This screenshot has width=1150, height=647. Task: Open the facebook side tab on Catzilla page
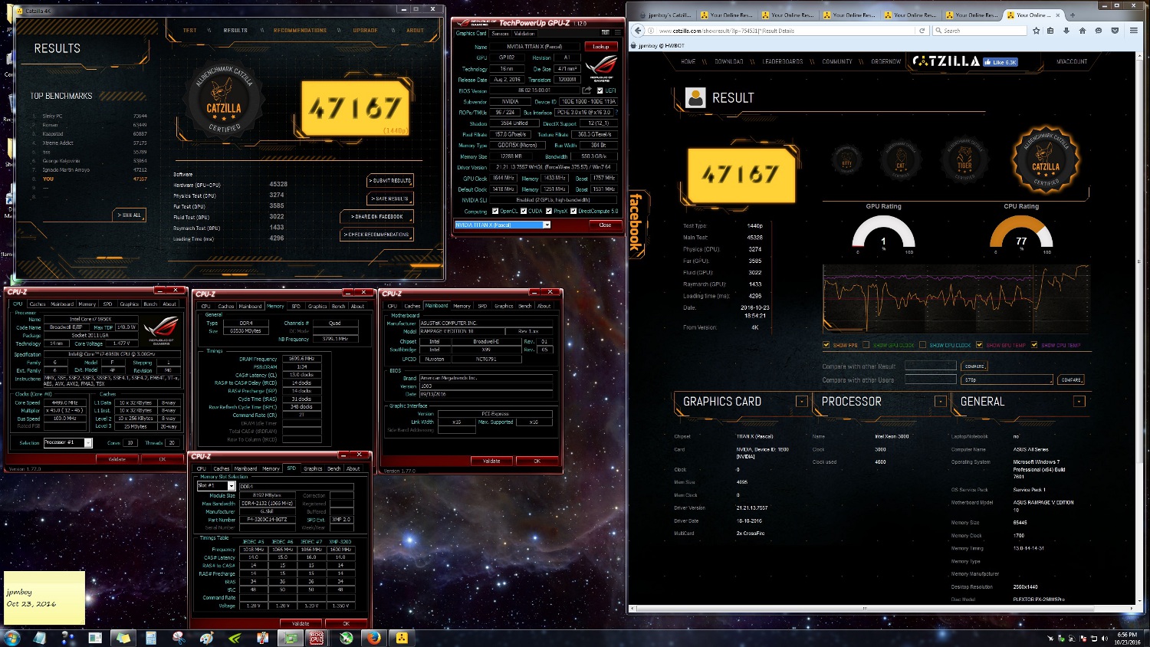pyautogui.click(x=636, y=223)
